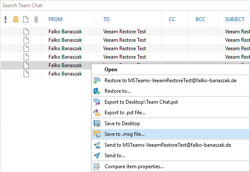Viewport: 250px width, 172px height.
Task: Choose Export to Desktop\Team Chat.pst
Action: pyautogui.click(x=170, y=102)
